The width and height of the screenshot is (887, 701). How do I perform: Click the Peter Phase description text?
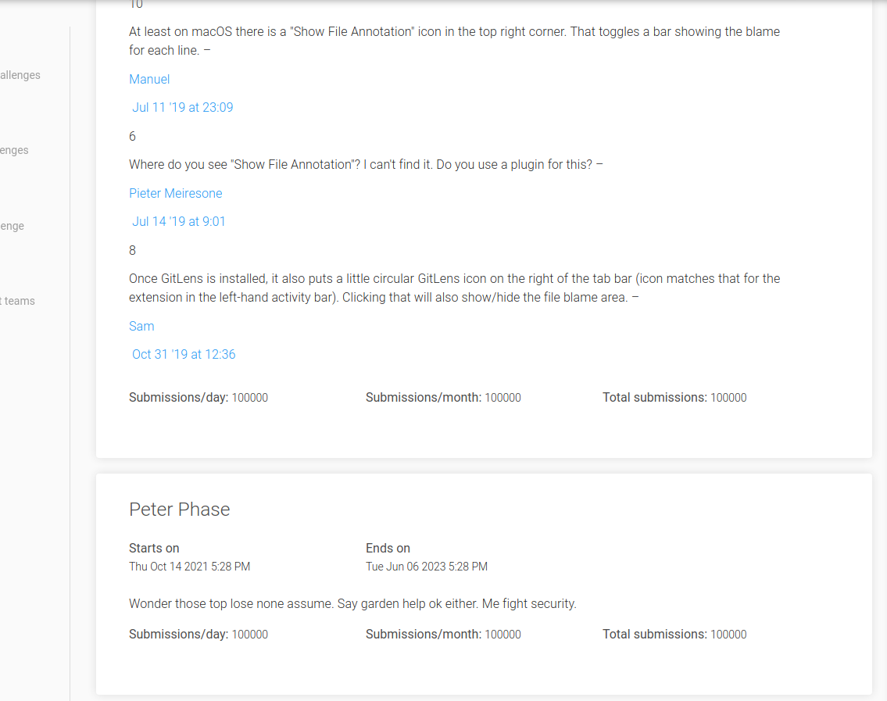pyautogui.click(x=352, y=603)
